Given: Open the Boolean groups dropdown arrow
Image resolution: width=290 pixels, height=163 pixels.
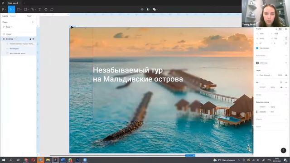Looking at the screenshot, I should pyautogui.click(x=157, y=10).
